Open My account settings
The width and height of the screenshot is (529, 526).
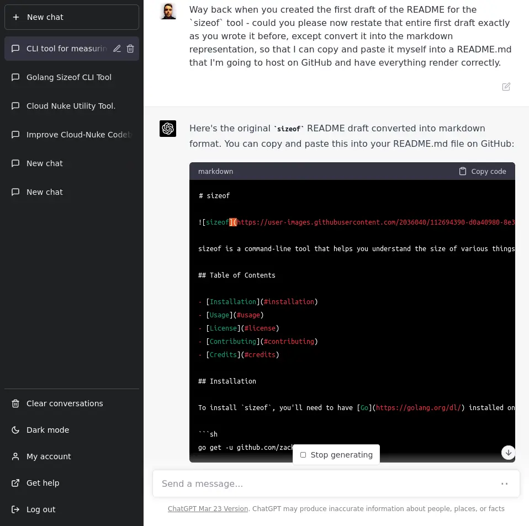click(49, 456)
